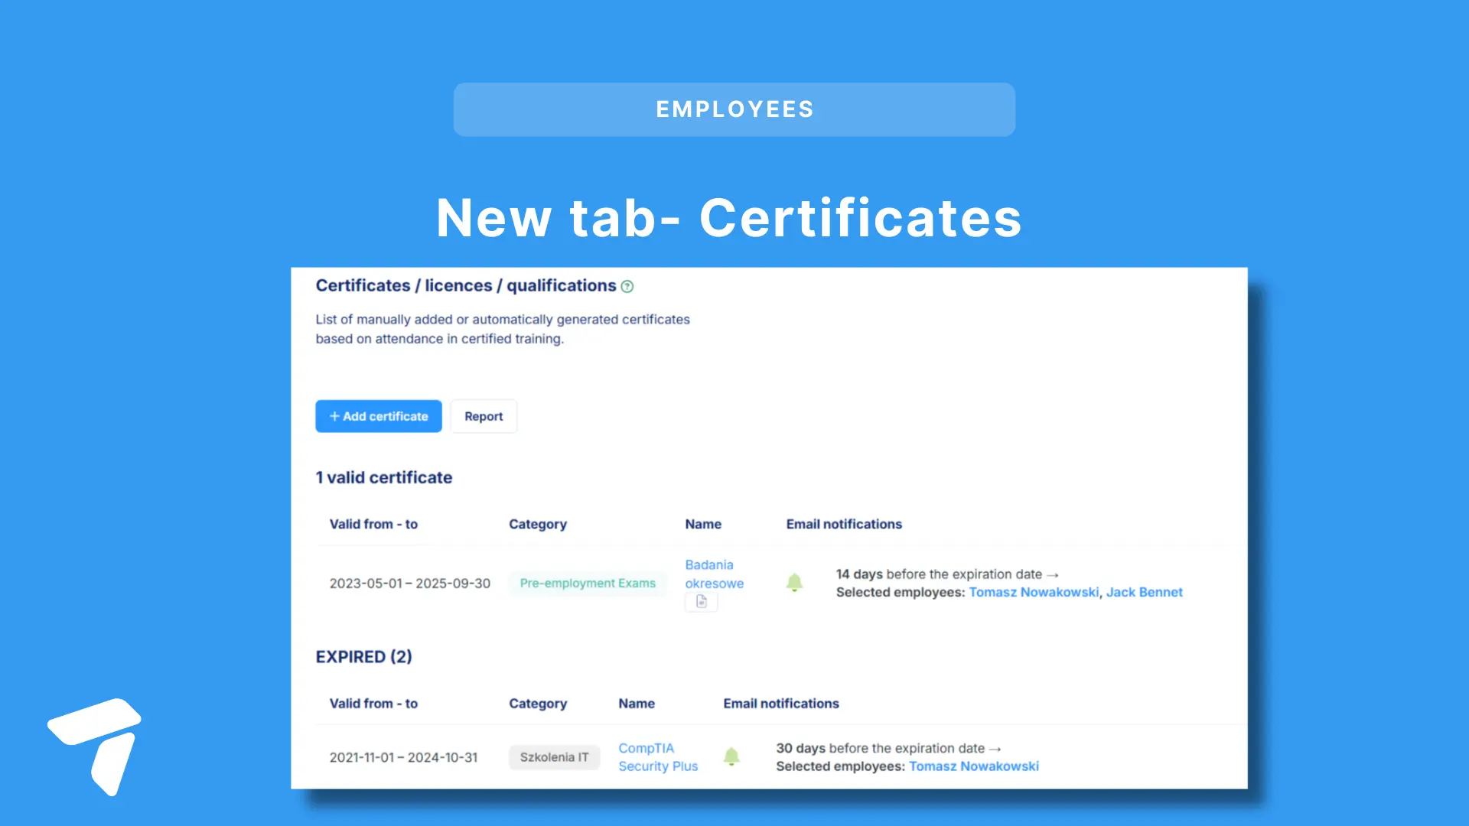Select the Szkolenia IT category tag
The image size is (1469, 826).
click(554, 757)
